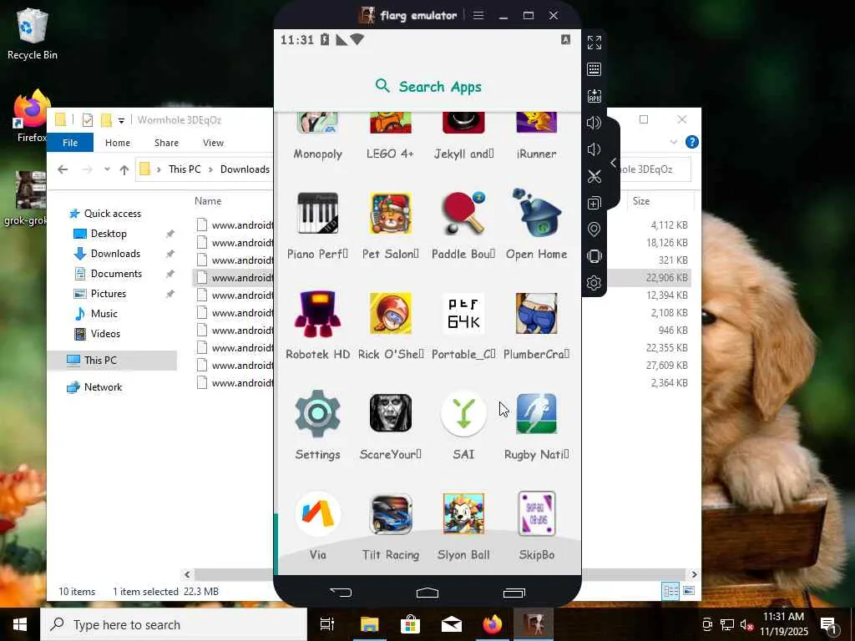Launch Open Home app
Viewport: 855px width, 641px height.
[x=537, y=213]
